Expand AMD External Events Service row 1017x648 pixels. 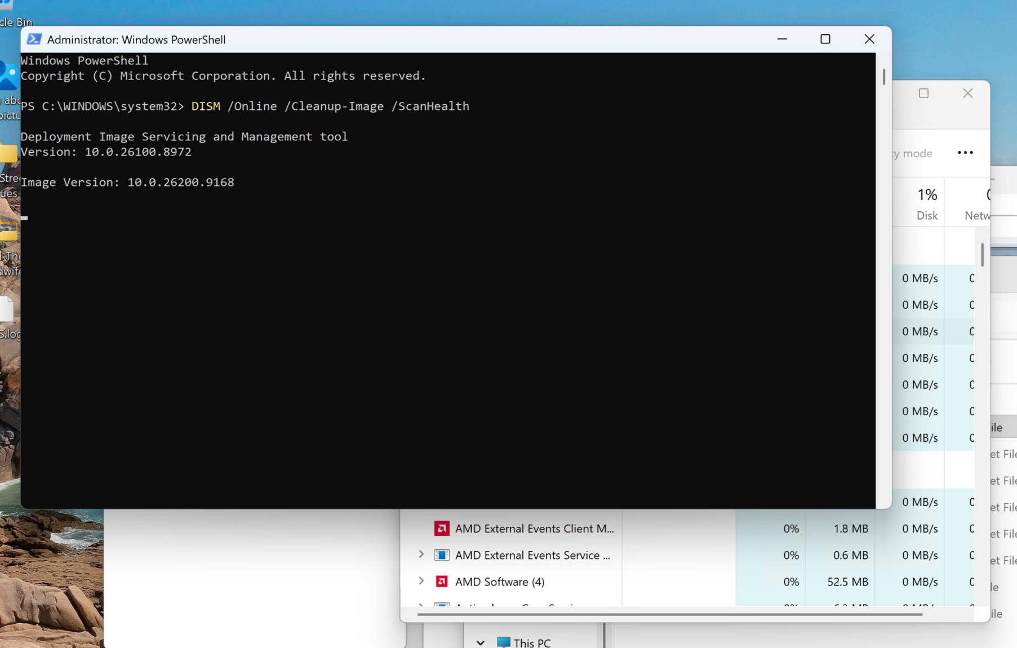pos(421,554)
